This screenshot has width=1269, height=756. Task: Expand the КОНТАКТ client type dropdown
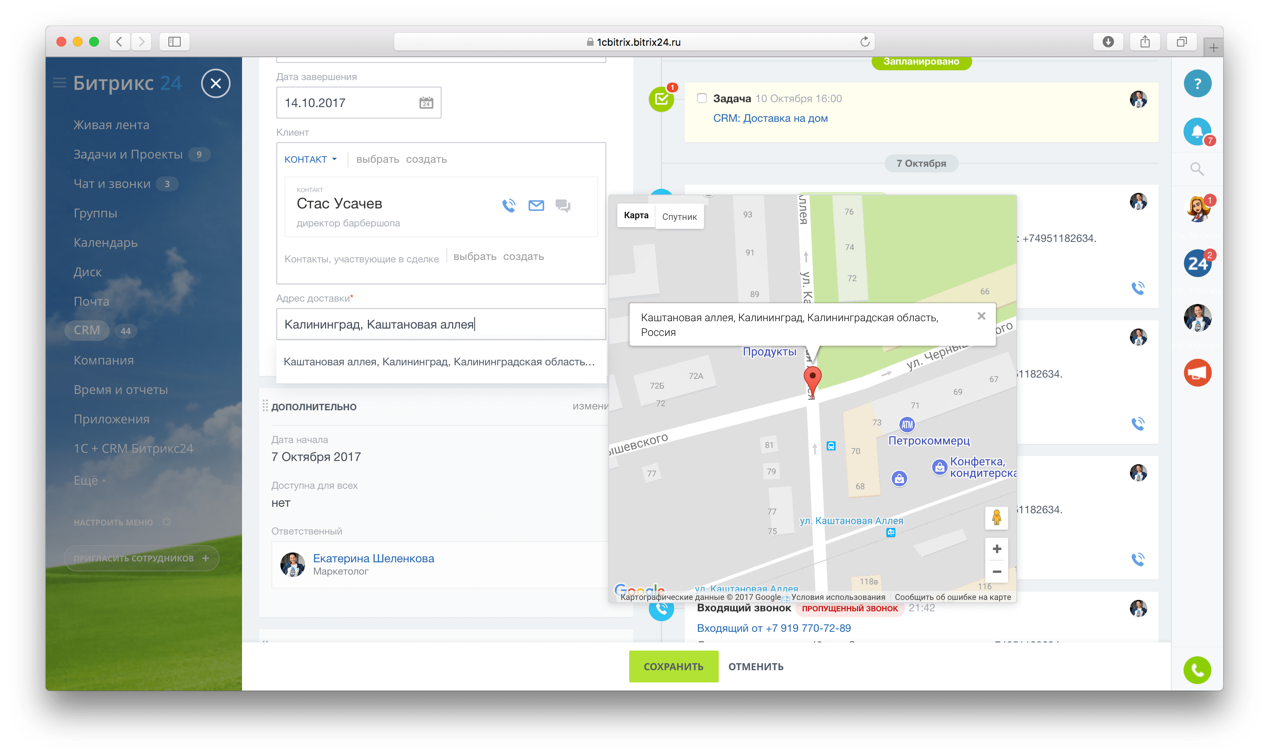tap(310, 159)
